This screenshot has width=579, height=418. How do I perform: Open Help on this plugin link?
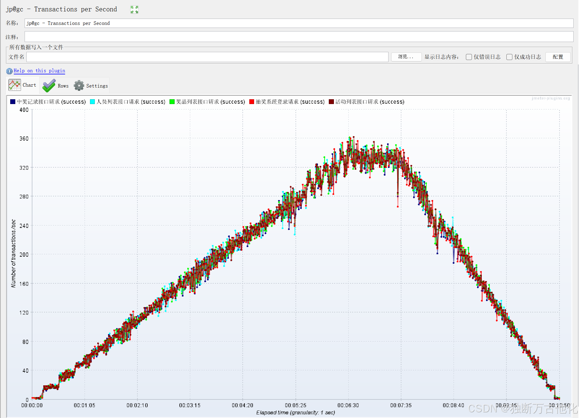click(x=39, y=71)
